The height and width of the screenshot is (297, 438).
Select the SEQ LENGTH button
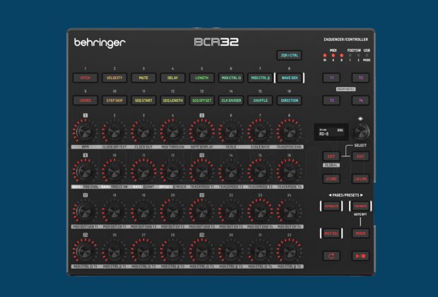172,100
